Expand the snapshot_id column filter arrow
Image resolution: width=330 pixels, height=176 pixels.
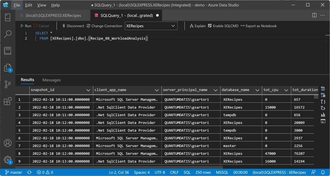point(88,90)
